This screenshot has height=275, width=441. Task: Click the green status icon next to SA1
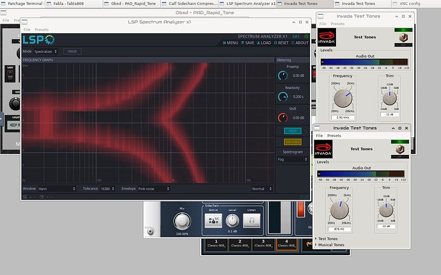click(x=306, y=36)
